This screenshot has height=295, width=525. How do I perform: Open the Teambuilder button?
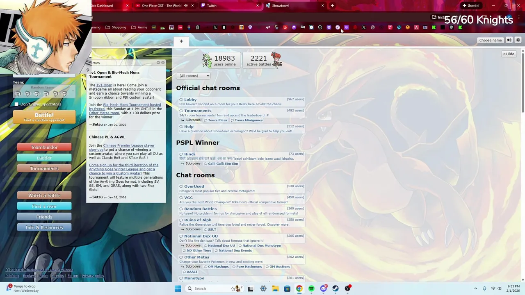click(x=44, y=147)
